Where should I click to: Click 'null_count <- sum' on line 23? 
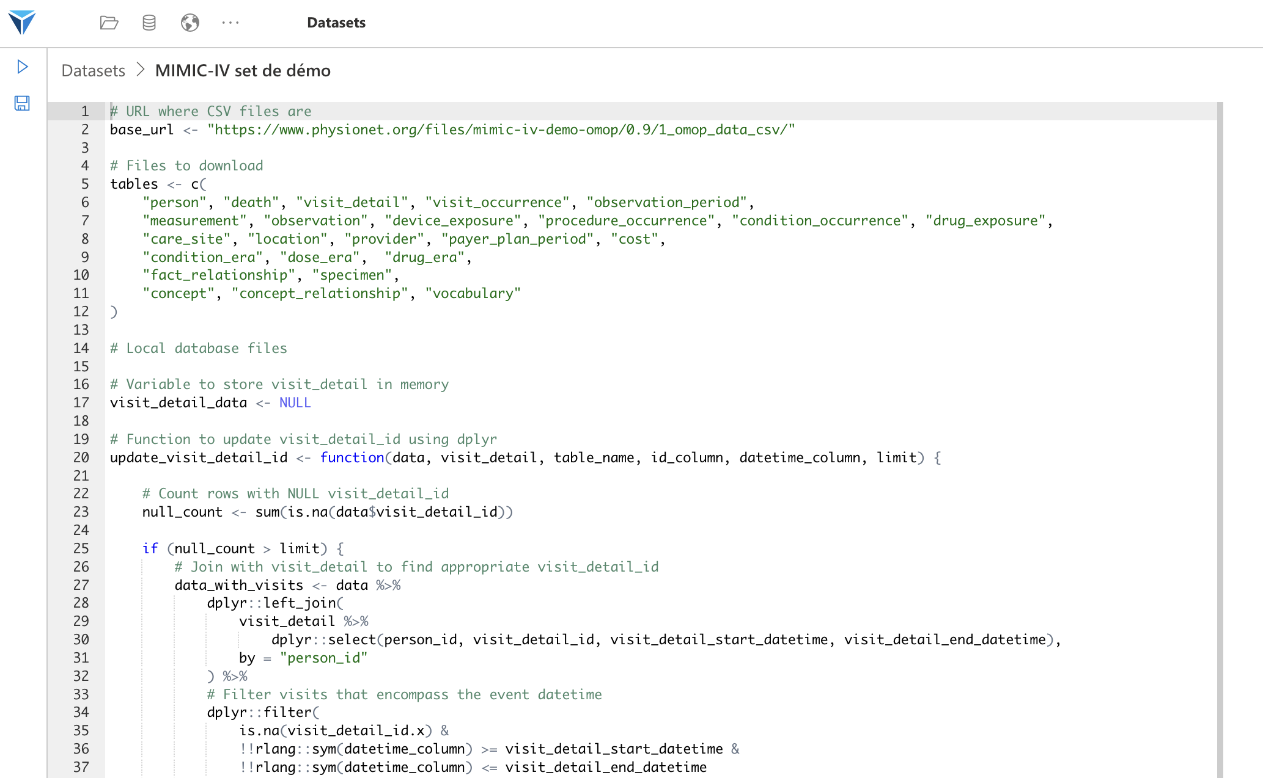211,512
